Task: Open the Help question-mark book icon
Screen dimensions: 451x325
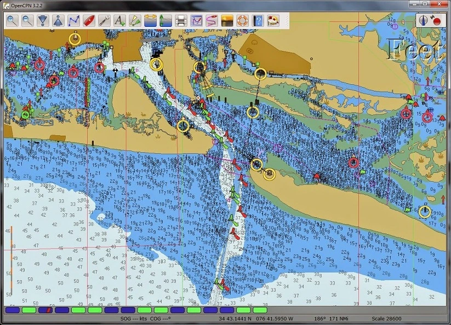Action: 258,20
